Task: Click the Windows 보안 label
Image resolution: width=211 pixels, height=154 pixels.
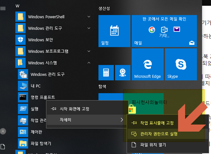Action: point(41,40)
